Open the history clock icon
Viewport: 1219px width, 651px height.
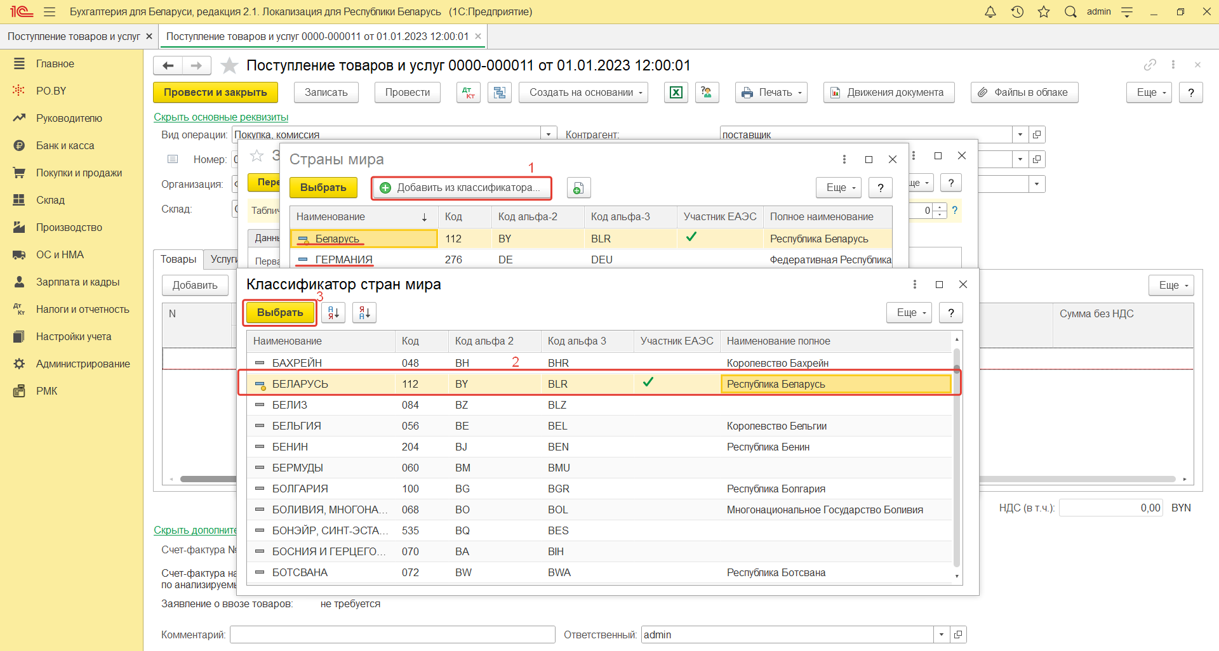click(x=1017, y=12)
